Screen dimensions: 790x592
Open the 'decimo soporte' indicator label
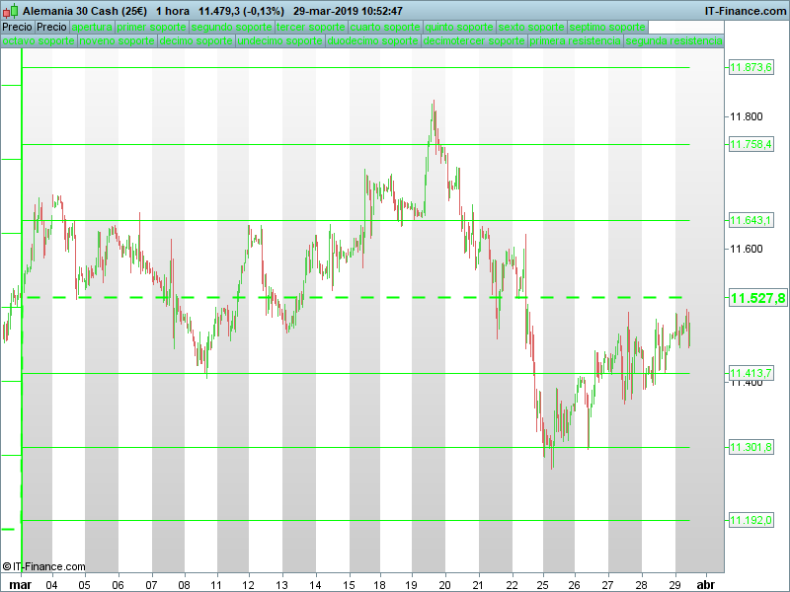(x=196, y=41)
